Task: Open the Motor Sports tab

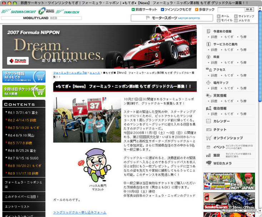Action: [172, 18]
